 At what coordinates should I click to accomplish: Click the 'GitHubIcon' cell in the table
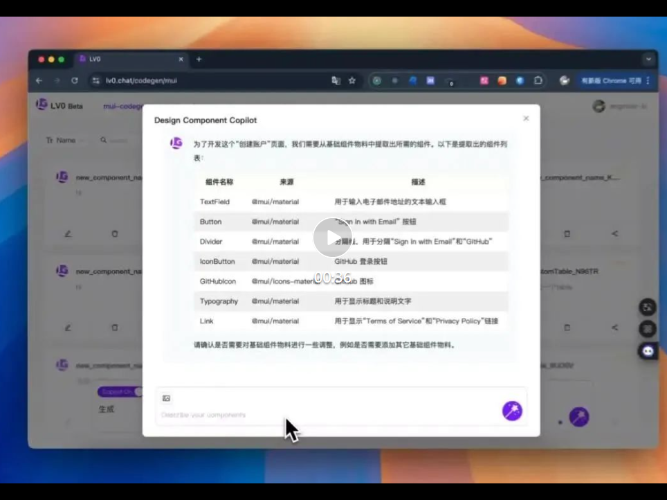(x=217, y=282)
